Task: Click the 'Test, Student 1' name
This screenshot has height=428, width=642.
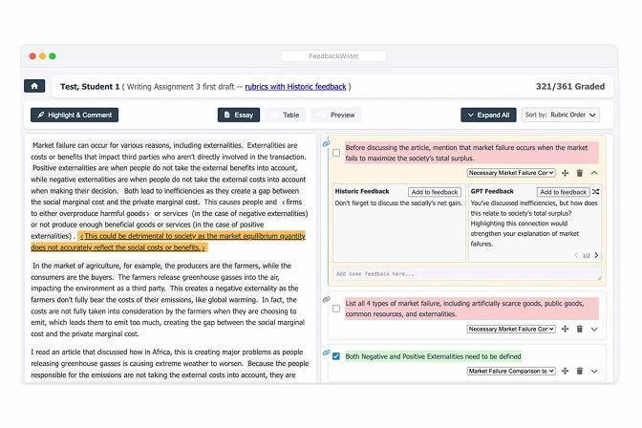Action: 90,87
